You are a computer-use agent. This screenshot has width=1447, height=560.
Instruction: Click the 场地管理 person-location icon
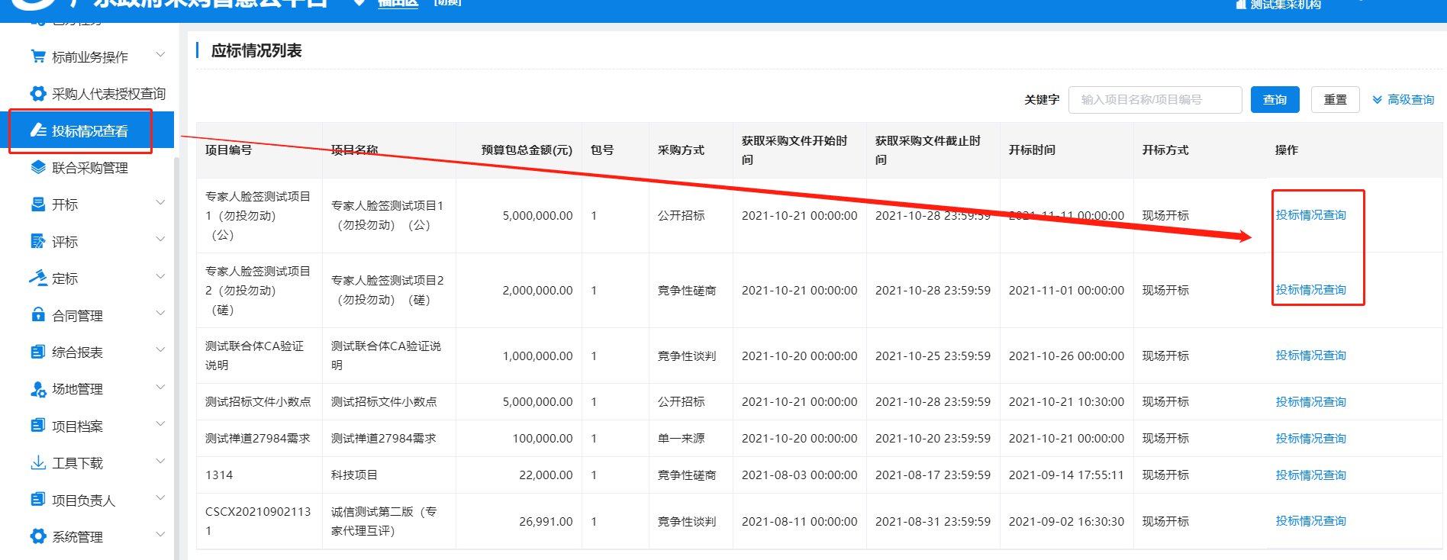pyautogui.click(x=37, y=389)
